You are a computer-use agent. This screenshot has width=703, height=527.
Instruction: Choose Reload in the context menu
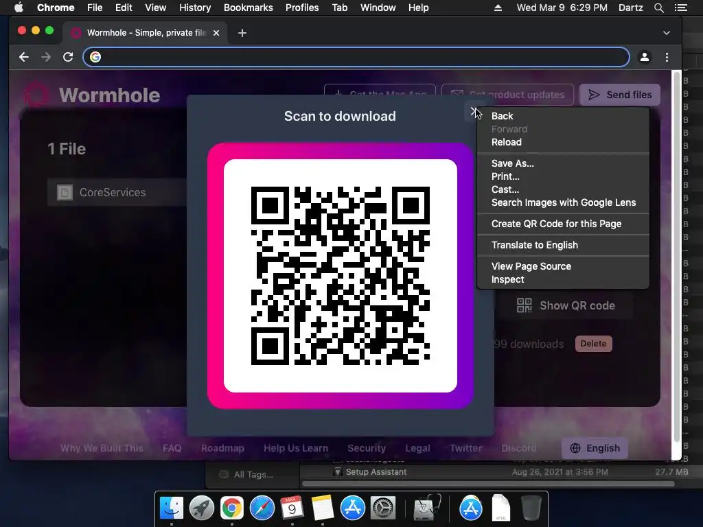pyautogui.click(x=506, y=142)
